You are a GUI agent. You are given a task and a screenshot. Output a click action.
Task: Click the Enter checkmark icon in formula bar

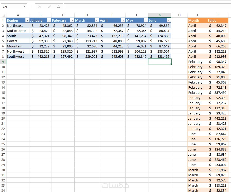[x=49, y=7]
